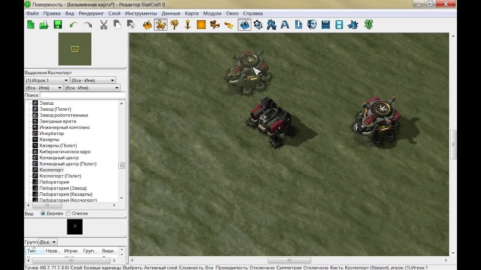Open the UI module panel icon
Image resolution: width=481 pixels, height=270 pixels.
tap(326, 25)
